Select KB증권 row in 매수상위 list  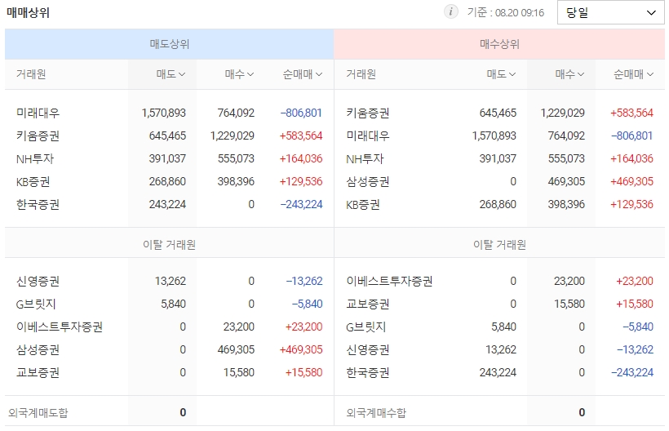pyautogui.click(x=499, y=204)
